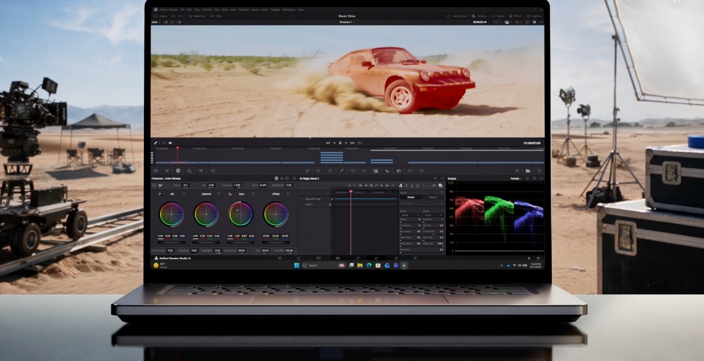Viewport: 704px width, 361px height.
Task: Select the Faster quality option
Action: point(411,197)
